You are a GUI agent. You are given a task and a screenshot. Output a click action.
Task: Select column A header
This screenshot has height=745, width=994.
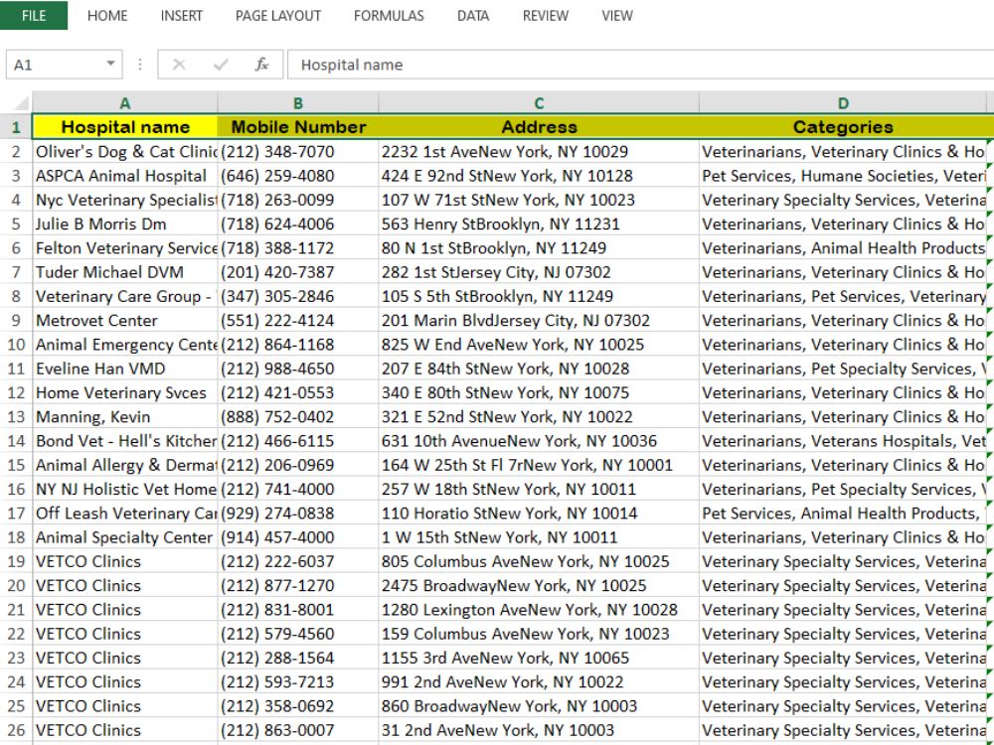[125, 102]
